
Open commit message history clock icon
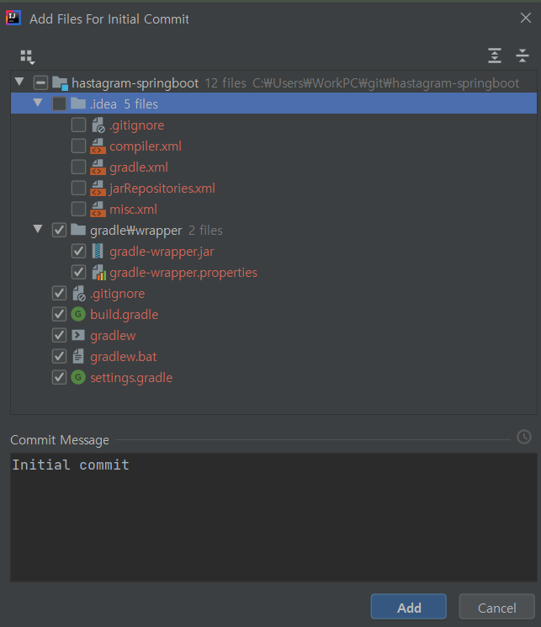pos(524,437)
